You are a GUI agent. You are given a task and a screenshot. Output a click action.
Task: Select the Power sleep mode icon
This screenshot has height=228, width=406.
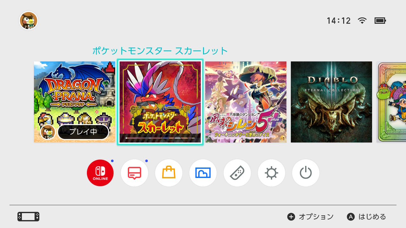[306, 173]
